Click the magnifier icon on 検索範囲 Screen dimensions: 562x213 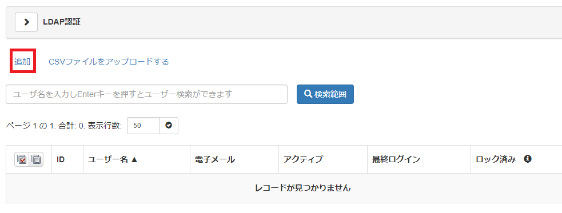click(x=308, y=94)
